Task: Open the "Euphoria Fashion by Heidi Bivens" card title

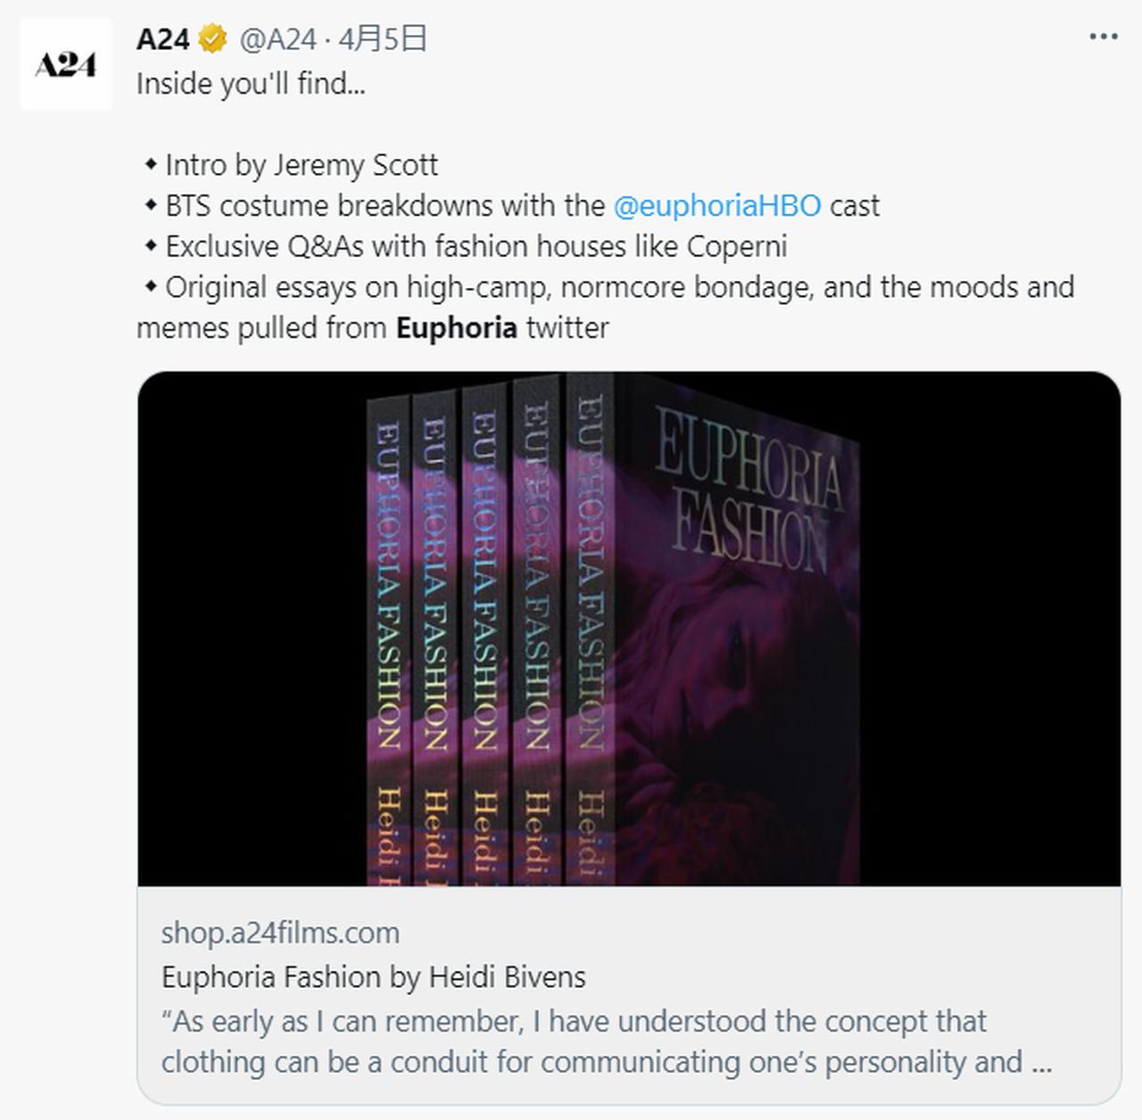Action: point(373,977)
